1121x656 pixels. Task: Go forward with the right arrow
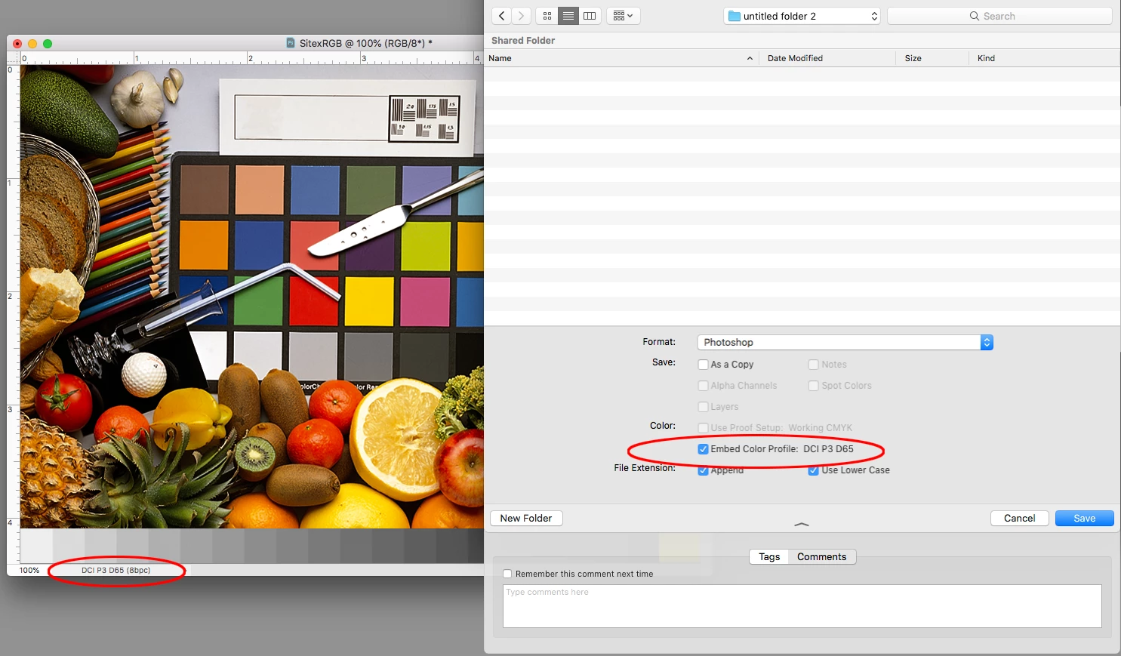click(521, 16)
